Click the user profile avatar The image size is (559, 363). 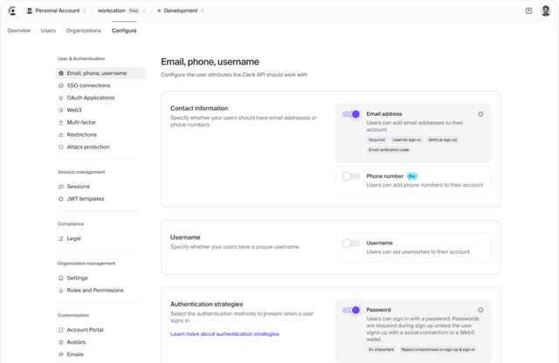coord(546,10)
